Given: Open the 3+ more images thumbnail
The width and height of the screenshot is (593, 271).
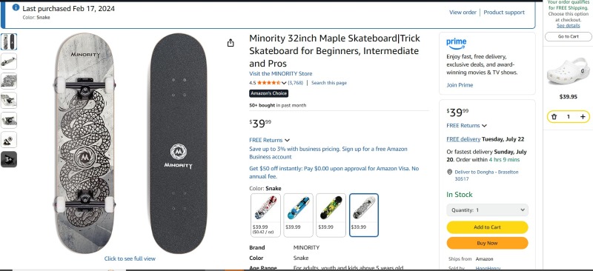Looking at the screenshot, I should 9,159.
